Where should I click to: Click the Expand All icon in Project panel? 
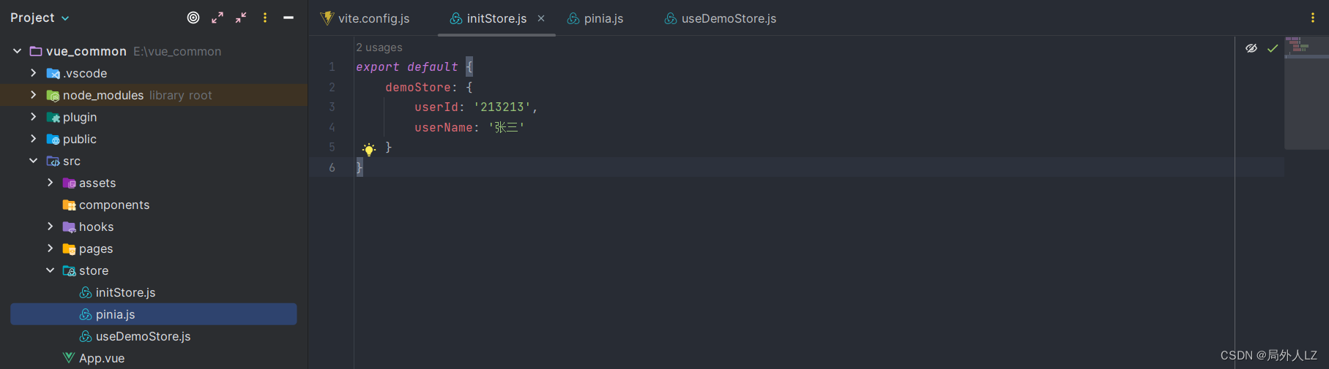[x=217, y=18]
